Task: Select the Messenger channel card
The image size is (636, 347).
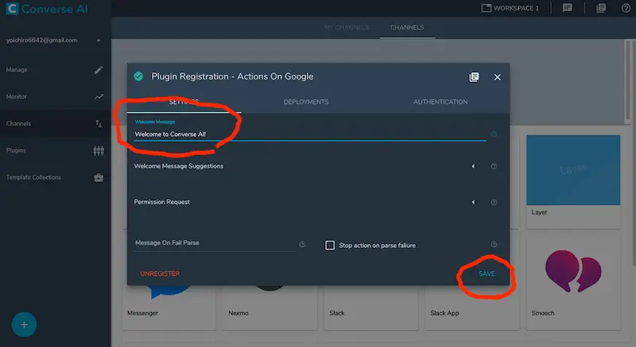Action: click(169, 307)
